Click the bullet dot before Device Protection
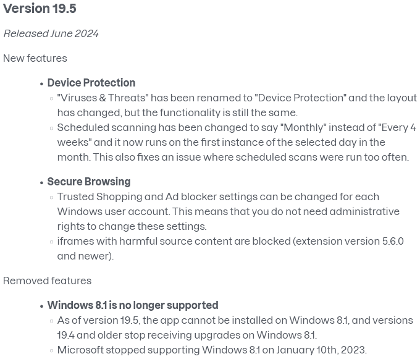The width and height of the screenshot is (420, 359). click(x=41, y=84)
